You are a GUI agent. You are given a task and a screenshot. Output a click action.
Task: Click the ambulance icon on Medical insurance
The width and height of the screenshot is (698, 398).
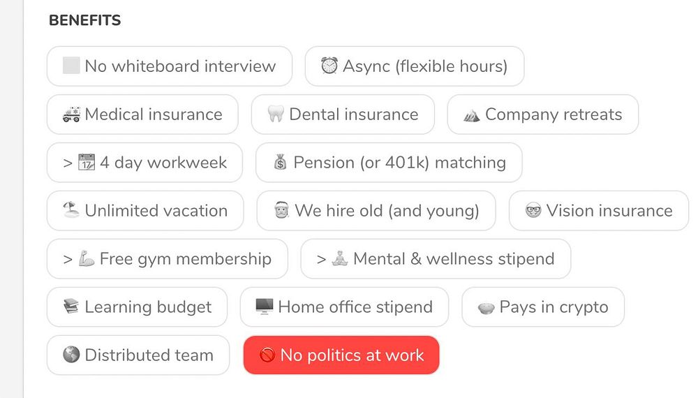(71, 115)
